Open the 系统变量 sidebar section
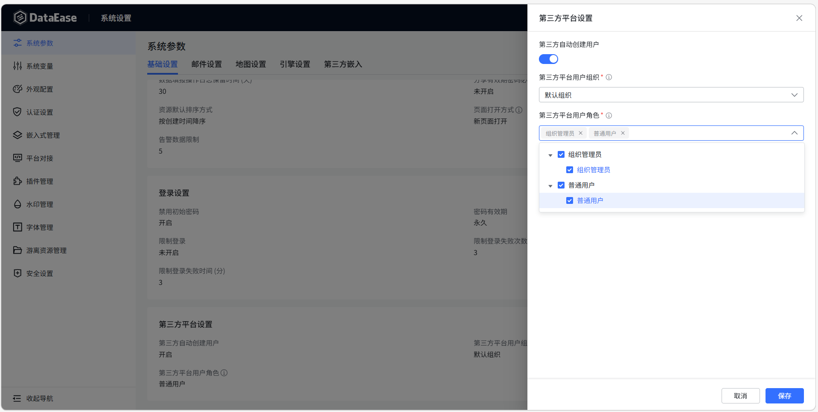Image resolution: width=818 pixels, height=412 pixels. 39,66
